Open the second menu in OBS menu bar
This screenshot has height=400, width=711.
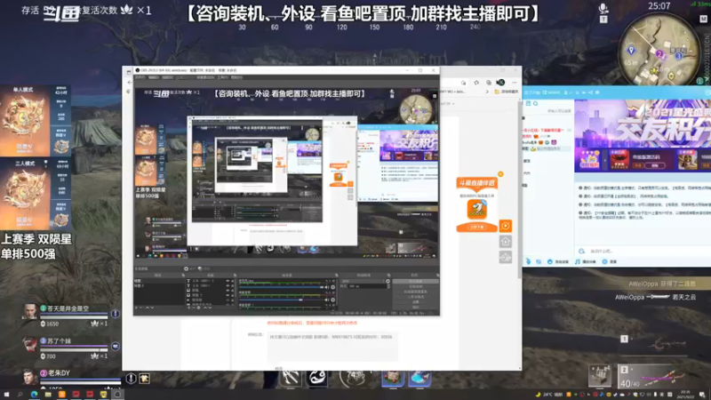[x=154, y=77]
